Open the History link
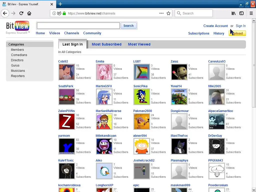Image resolution: width=256 pixels, height=192 pixels. (219, 33)
